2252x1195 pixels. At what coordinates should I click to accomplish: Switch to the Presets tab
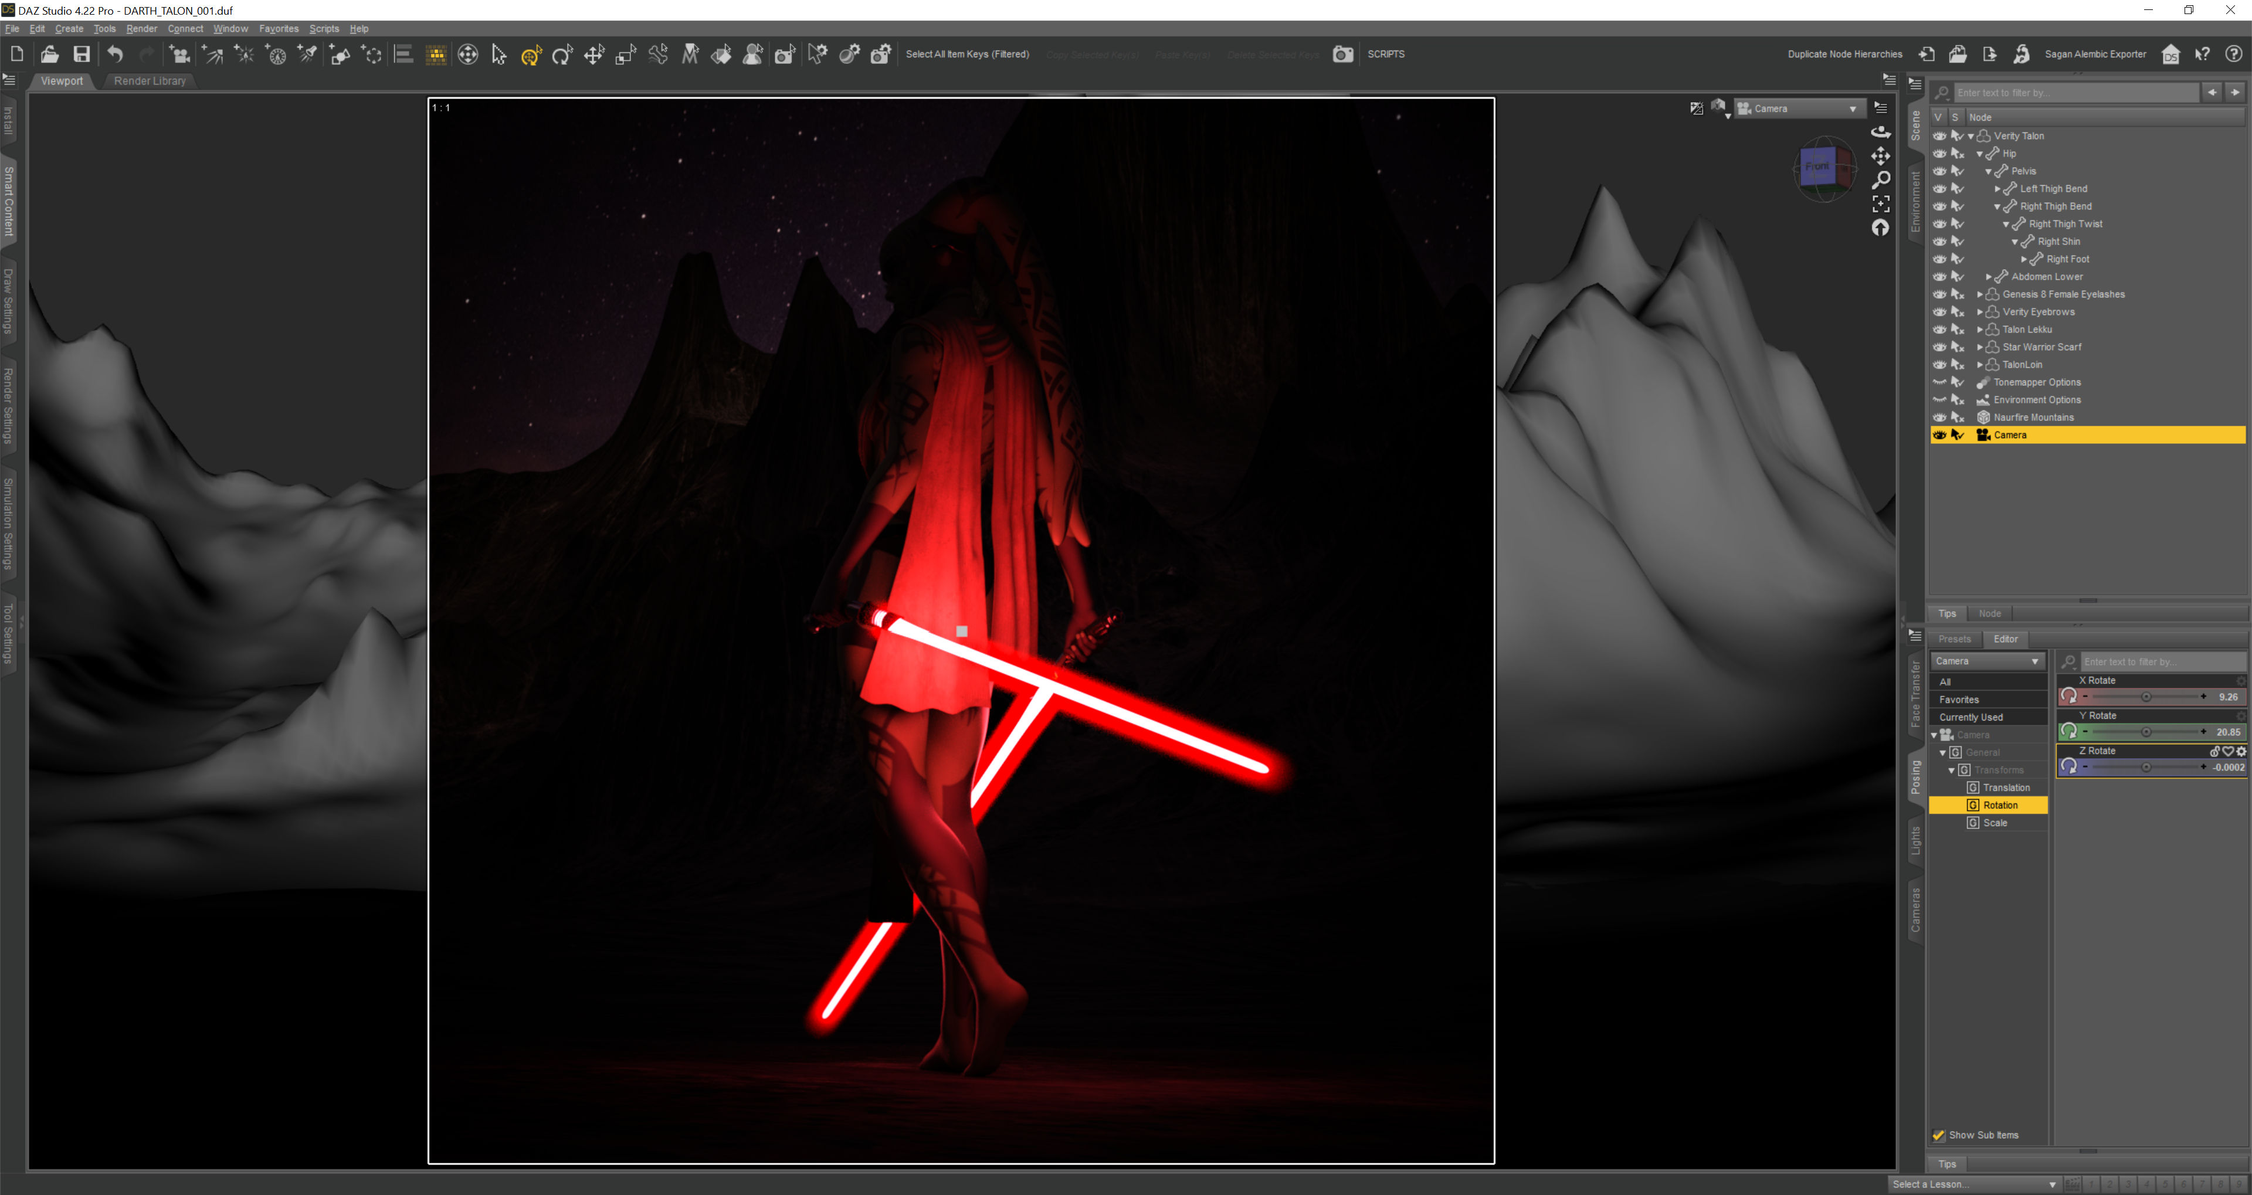click(1954, 639)
